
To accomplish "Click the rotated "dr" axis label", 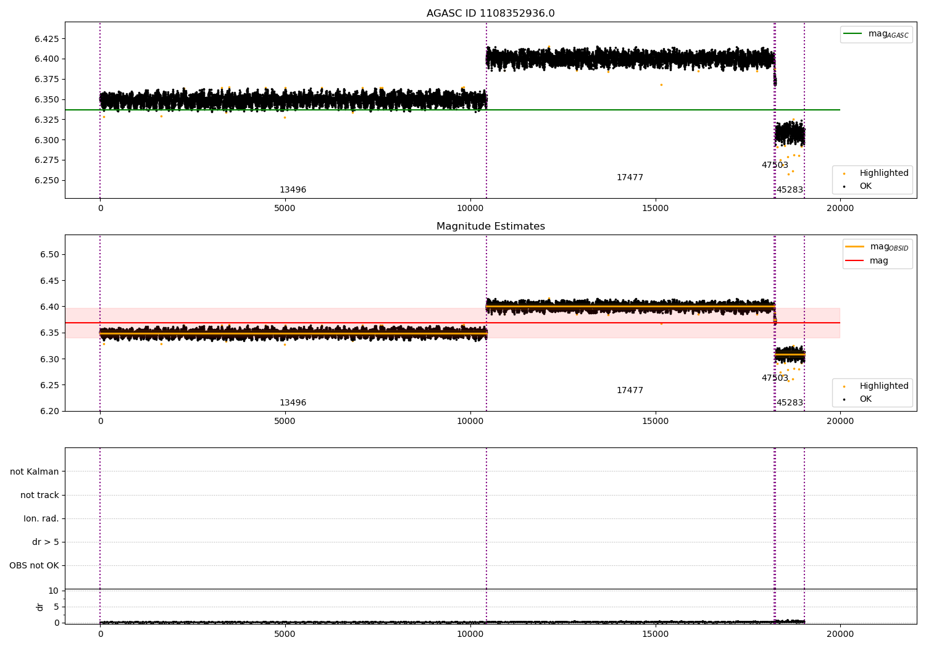I will [40, 607].
